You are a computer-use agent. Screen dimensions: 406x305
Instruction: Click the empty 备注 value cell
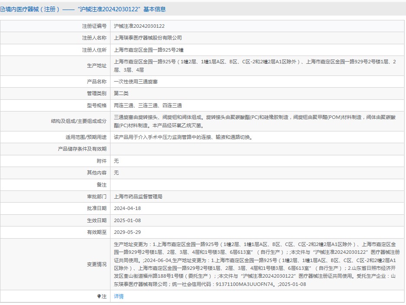[257, 184]
